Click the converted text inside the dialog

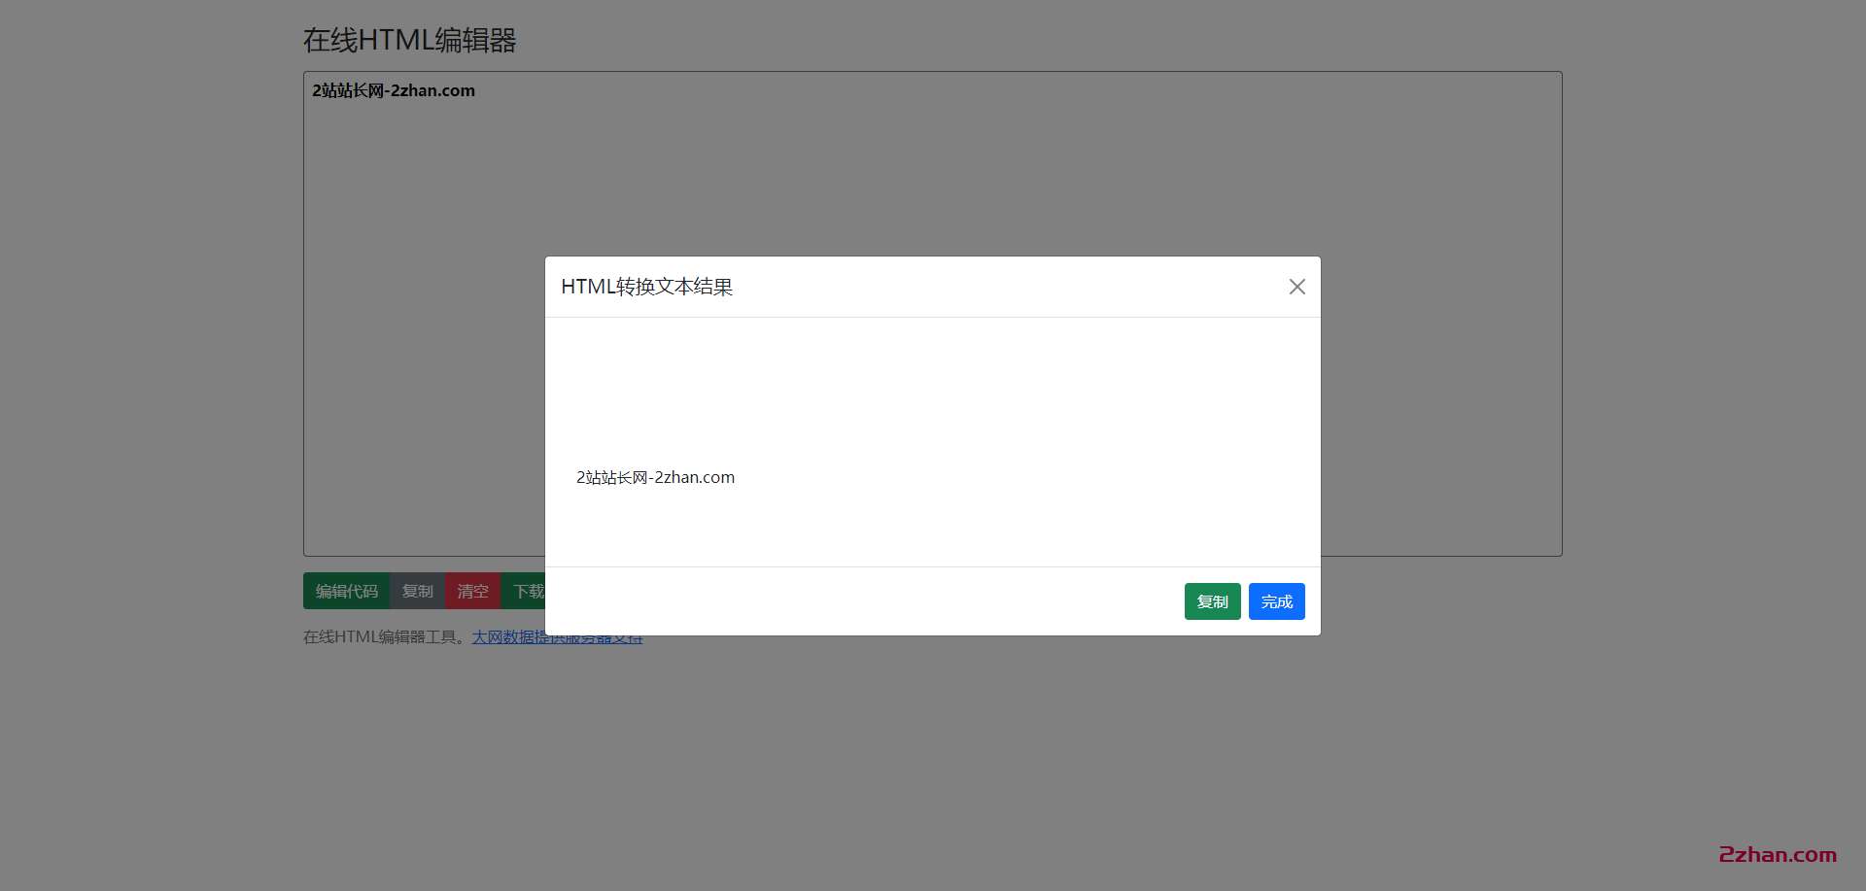click(655, 477)
